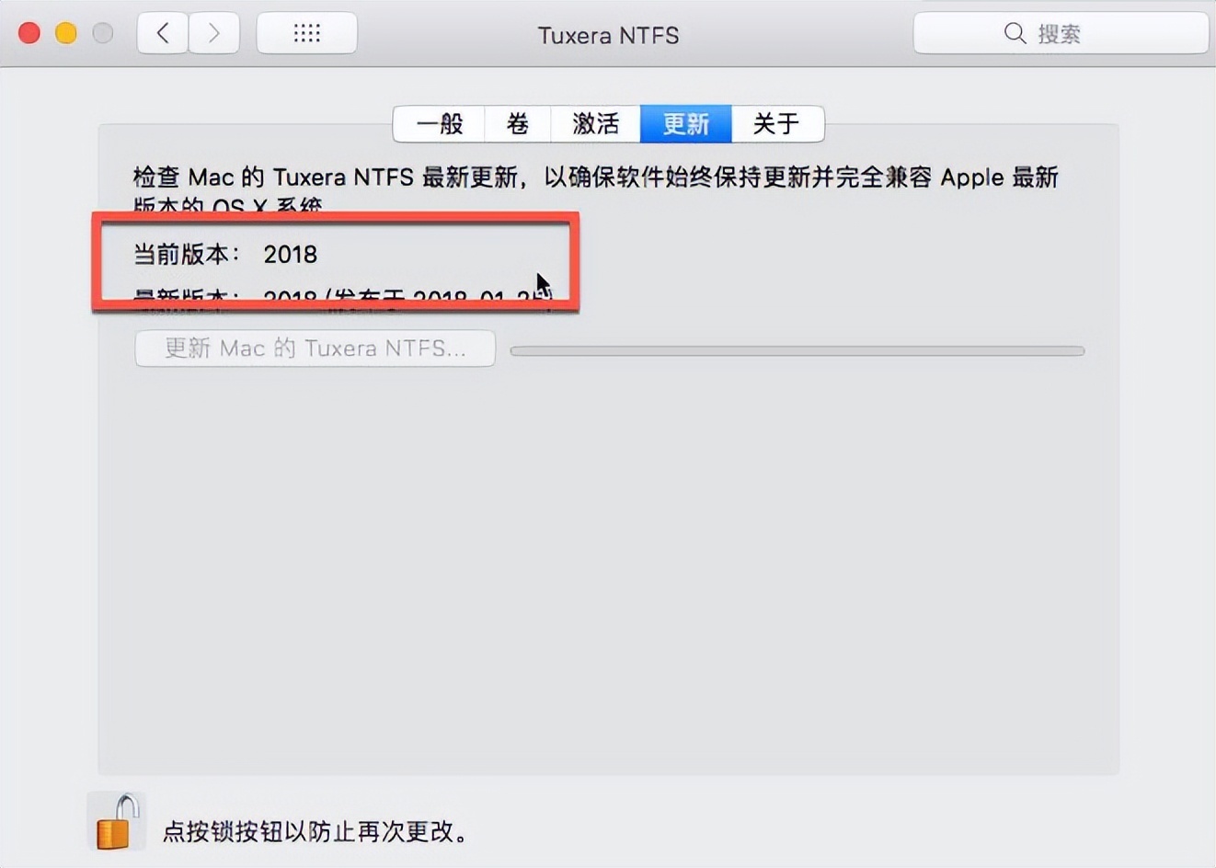Click the Tuxera NTFS window title
This screenshot has width=1216, height=868.
(x=608, y=35)
